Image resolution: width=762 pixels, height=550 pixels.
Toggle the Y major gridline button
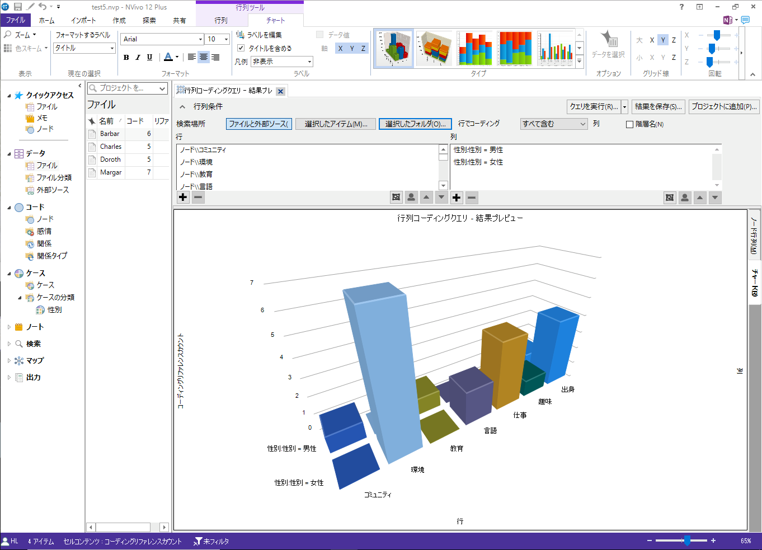click(x=663, y=40)
